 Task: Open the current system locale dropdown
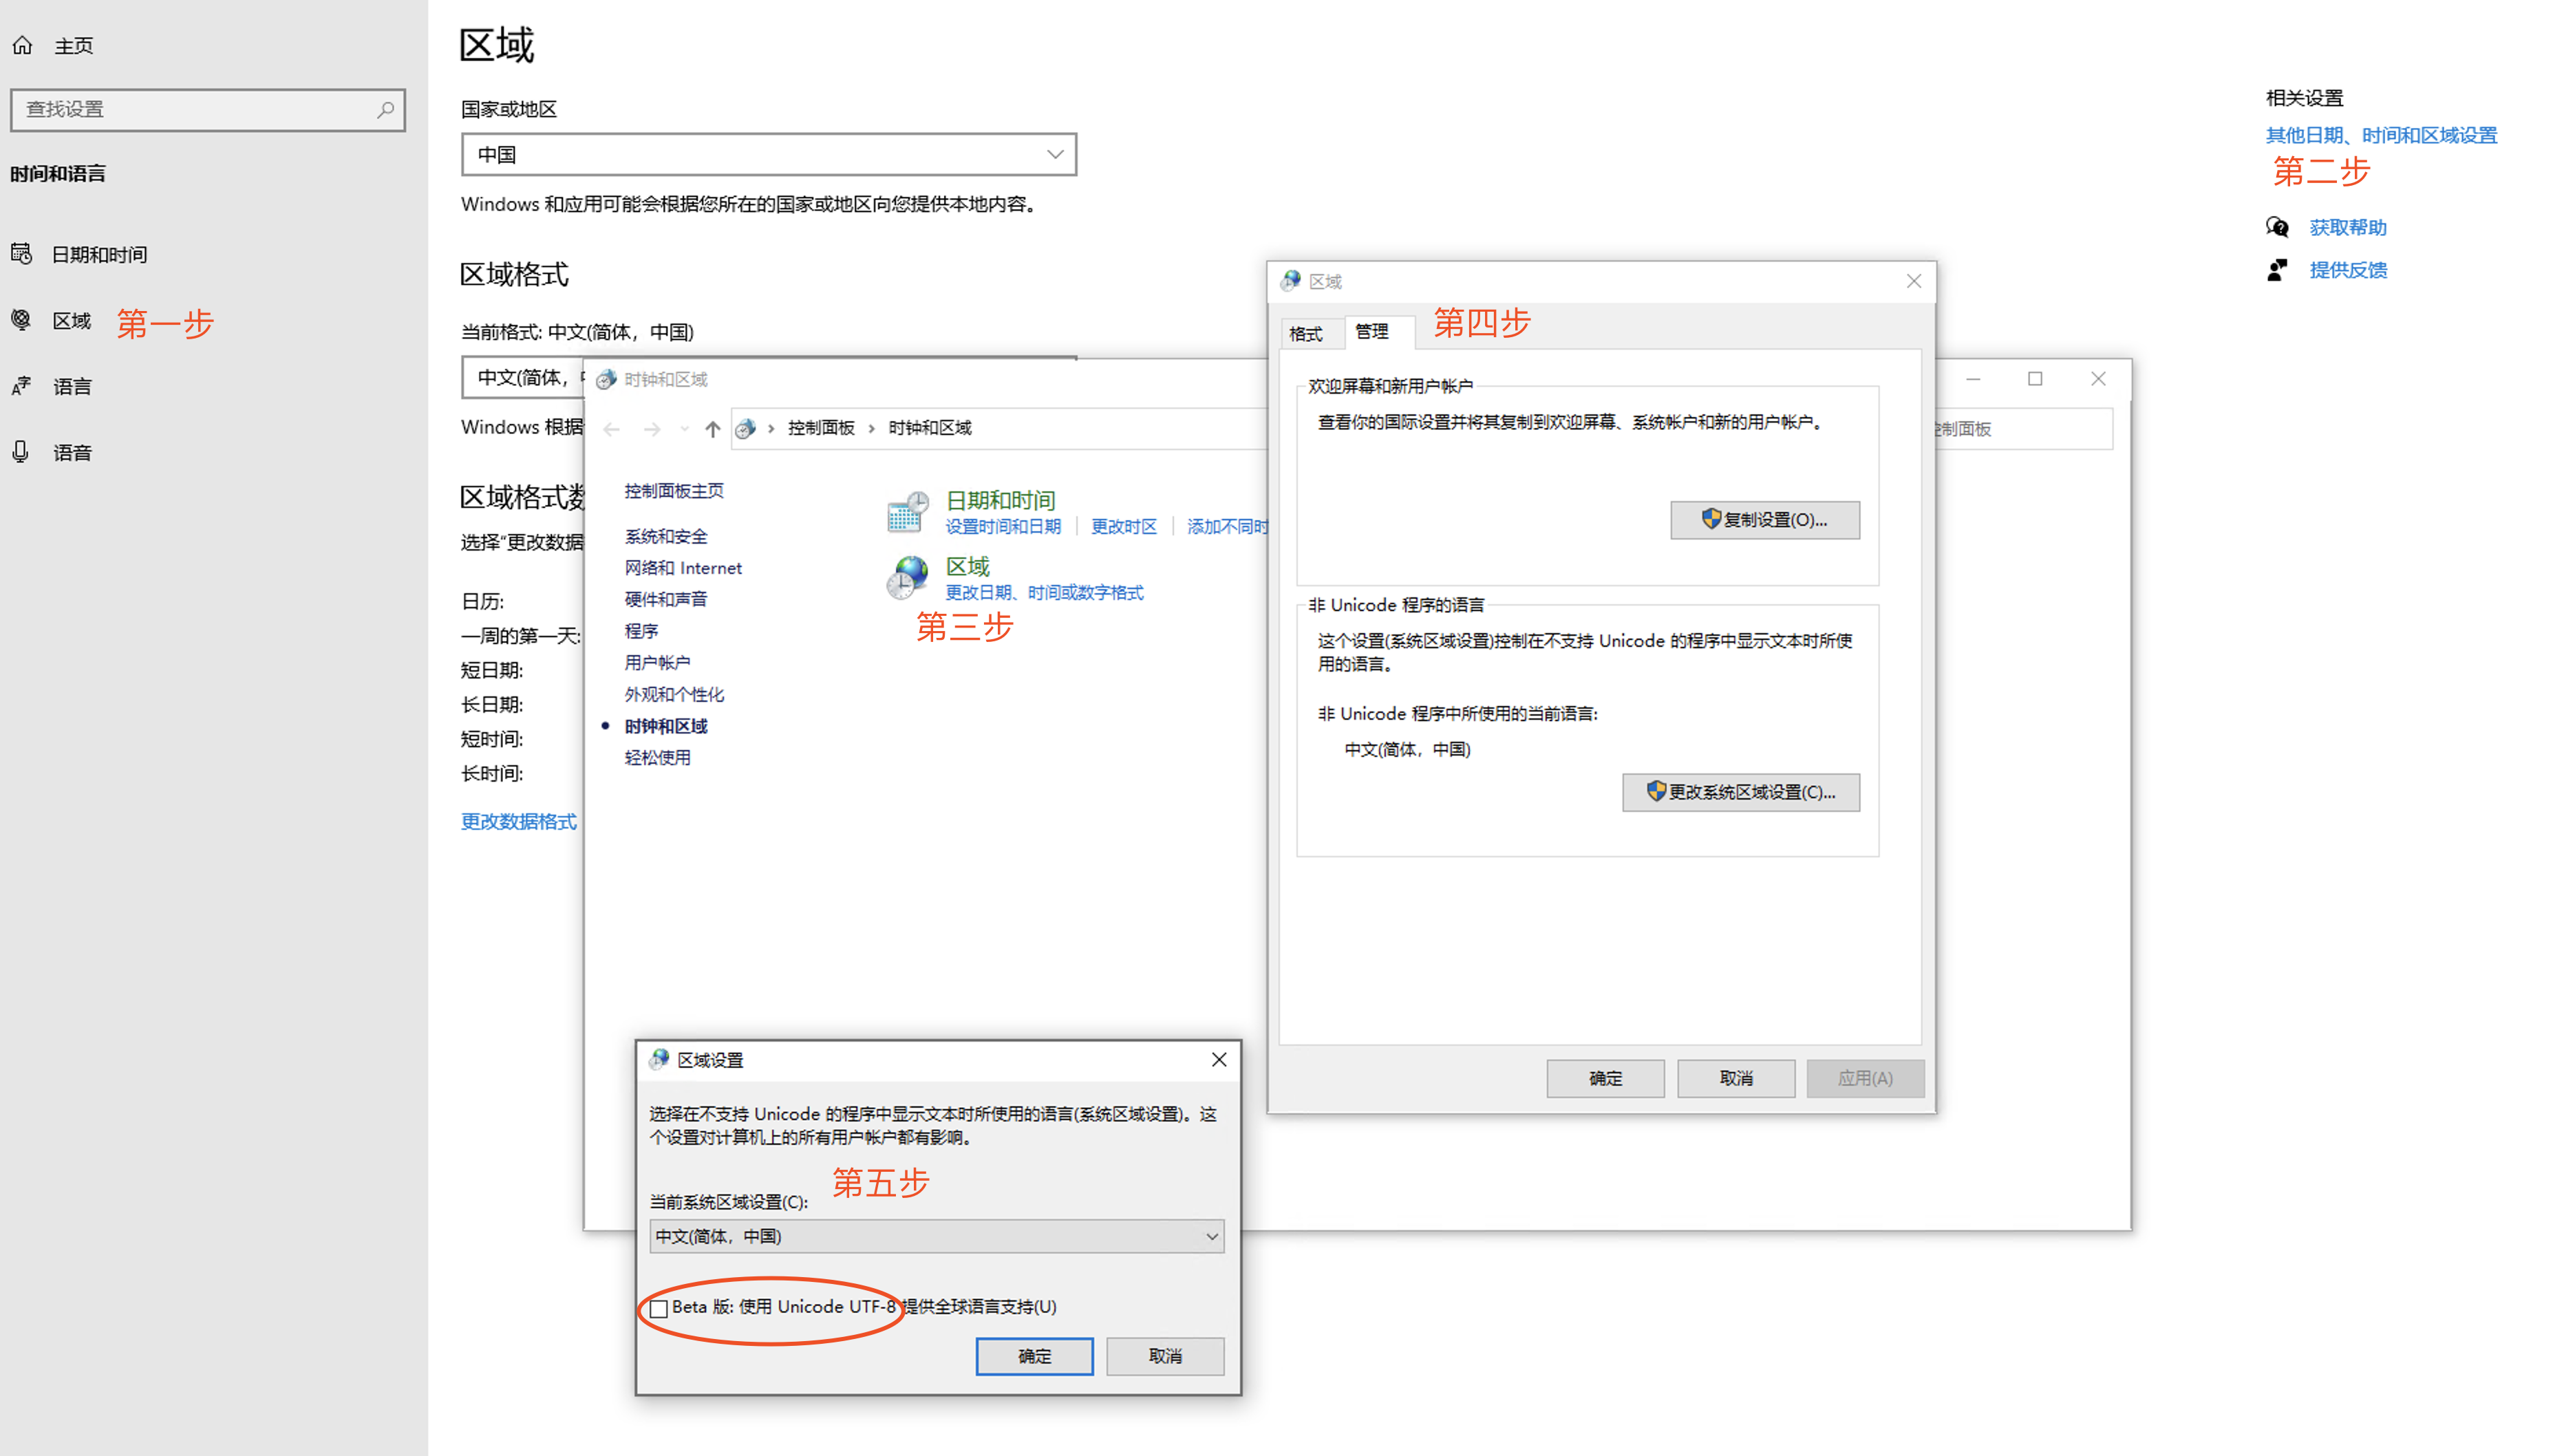pyautogui.click(x=936, y=1237)
